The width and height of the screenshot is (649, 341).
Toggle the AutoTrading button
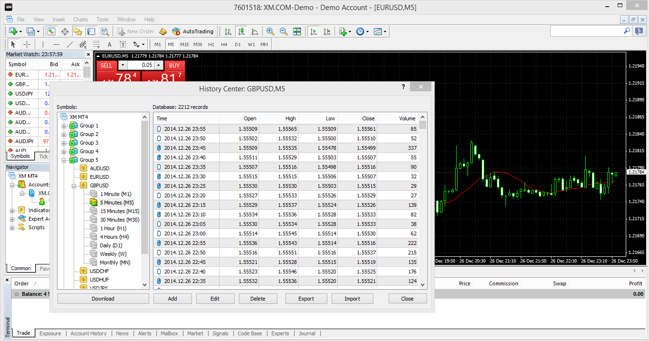coord(193,31)
